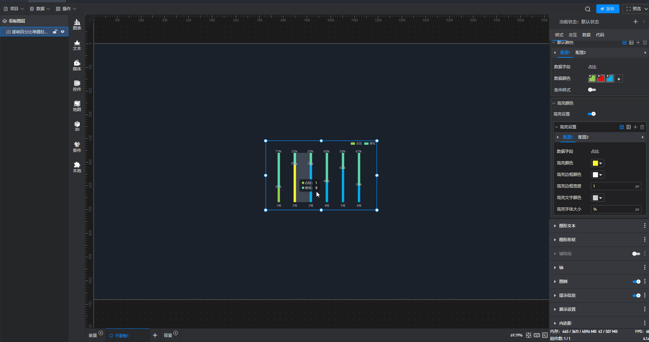The height and width of the screenshot is (342, 649).
Task: Open the 图表 chart components icon
Action: (77, 24)
